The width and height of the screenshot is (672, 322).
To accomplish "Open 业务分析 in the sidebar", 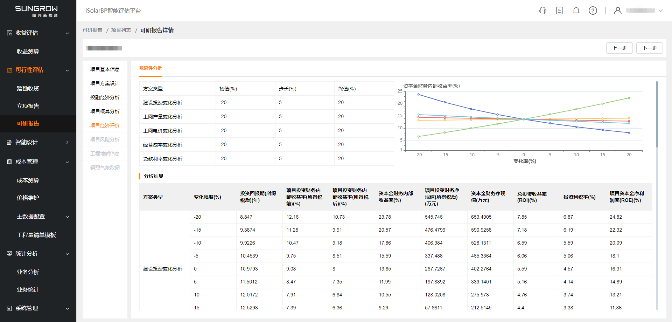I will (28, 272).
